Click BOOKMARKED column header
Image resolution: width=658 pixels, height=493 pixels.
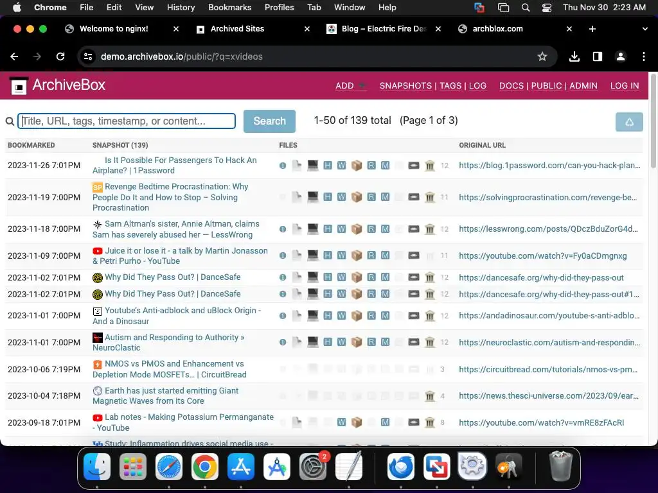(x=31, y=145)
